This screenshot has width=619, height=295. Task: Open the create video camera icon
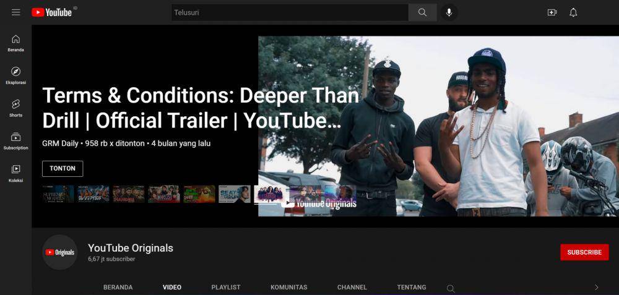coord(552,12)
